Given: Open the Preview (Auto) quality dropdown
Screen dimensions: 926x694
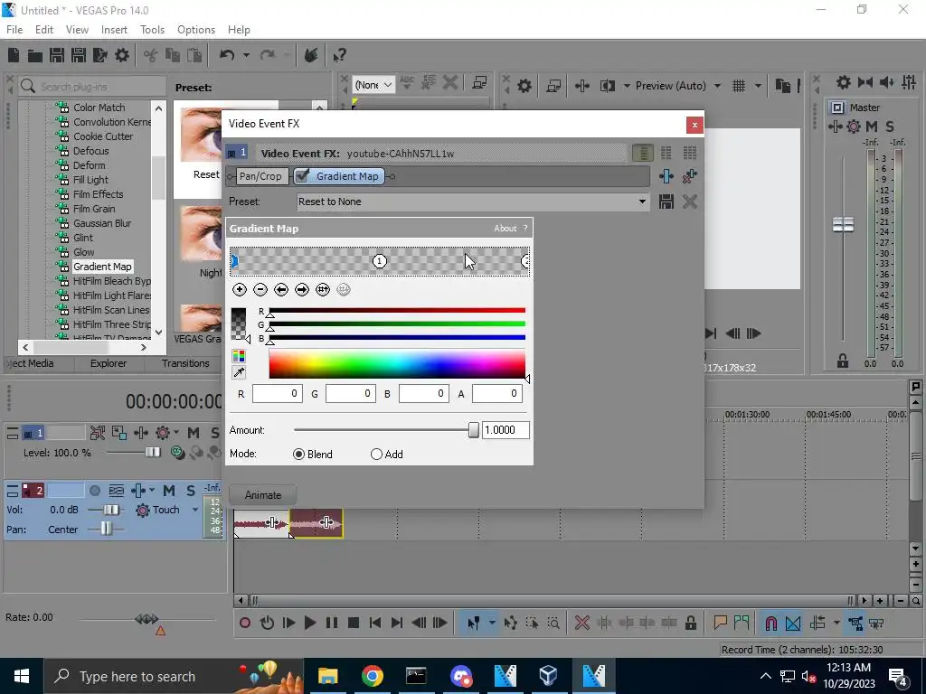Looking at the screenshot, I should tap(678, 86).
